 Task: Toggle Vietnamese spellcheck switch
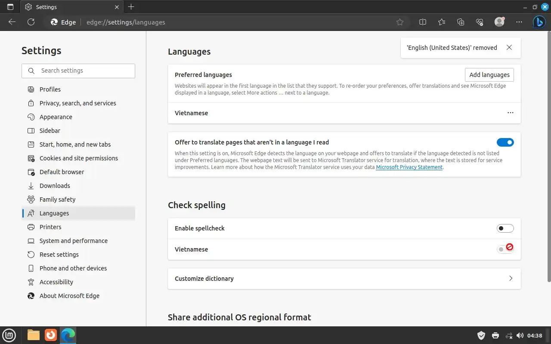505,249
